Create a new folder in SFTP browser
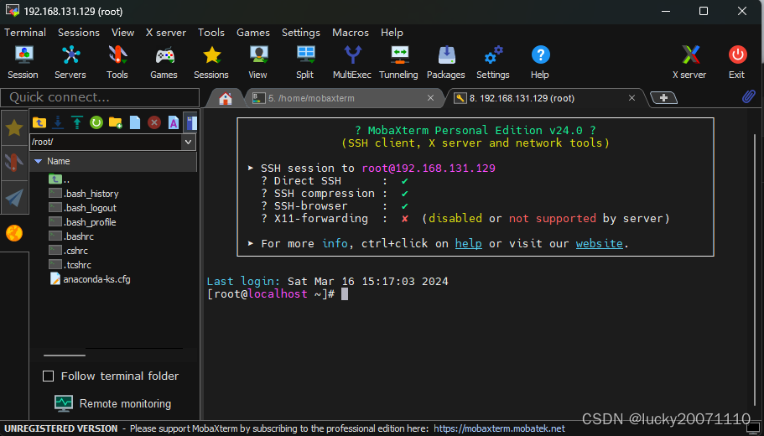764x436 pixels. [116, 122]
